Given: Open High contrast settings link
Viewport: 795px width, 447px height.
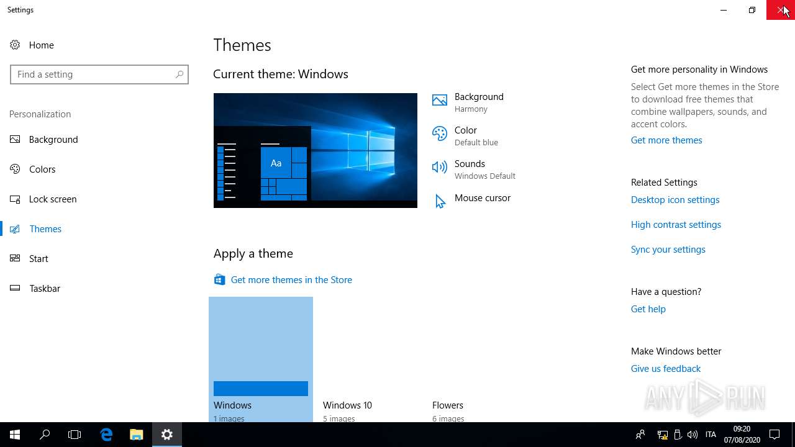Looking at the screenshot, I should click(676, 224).
